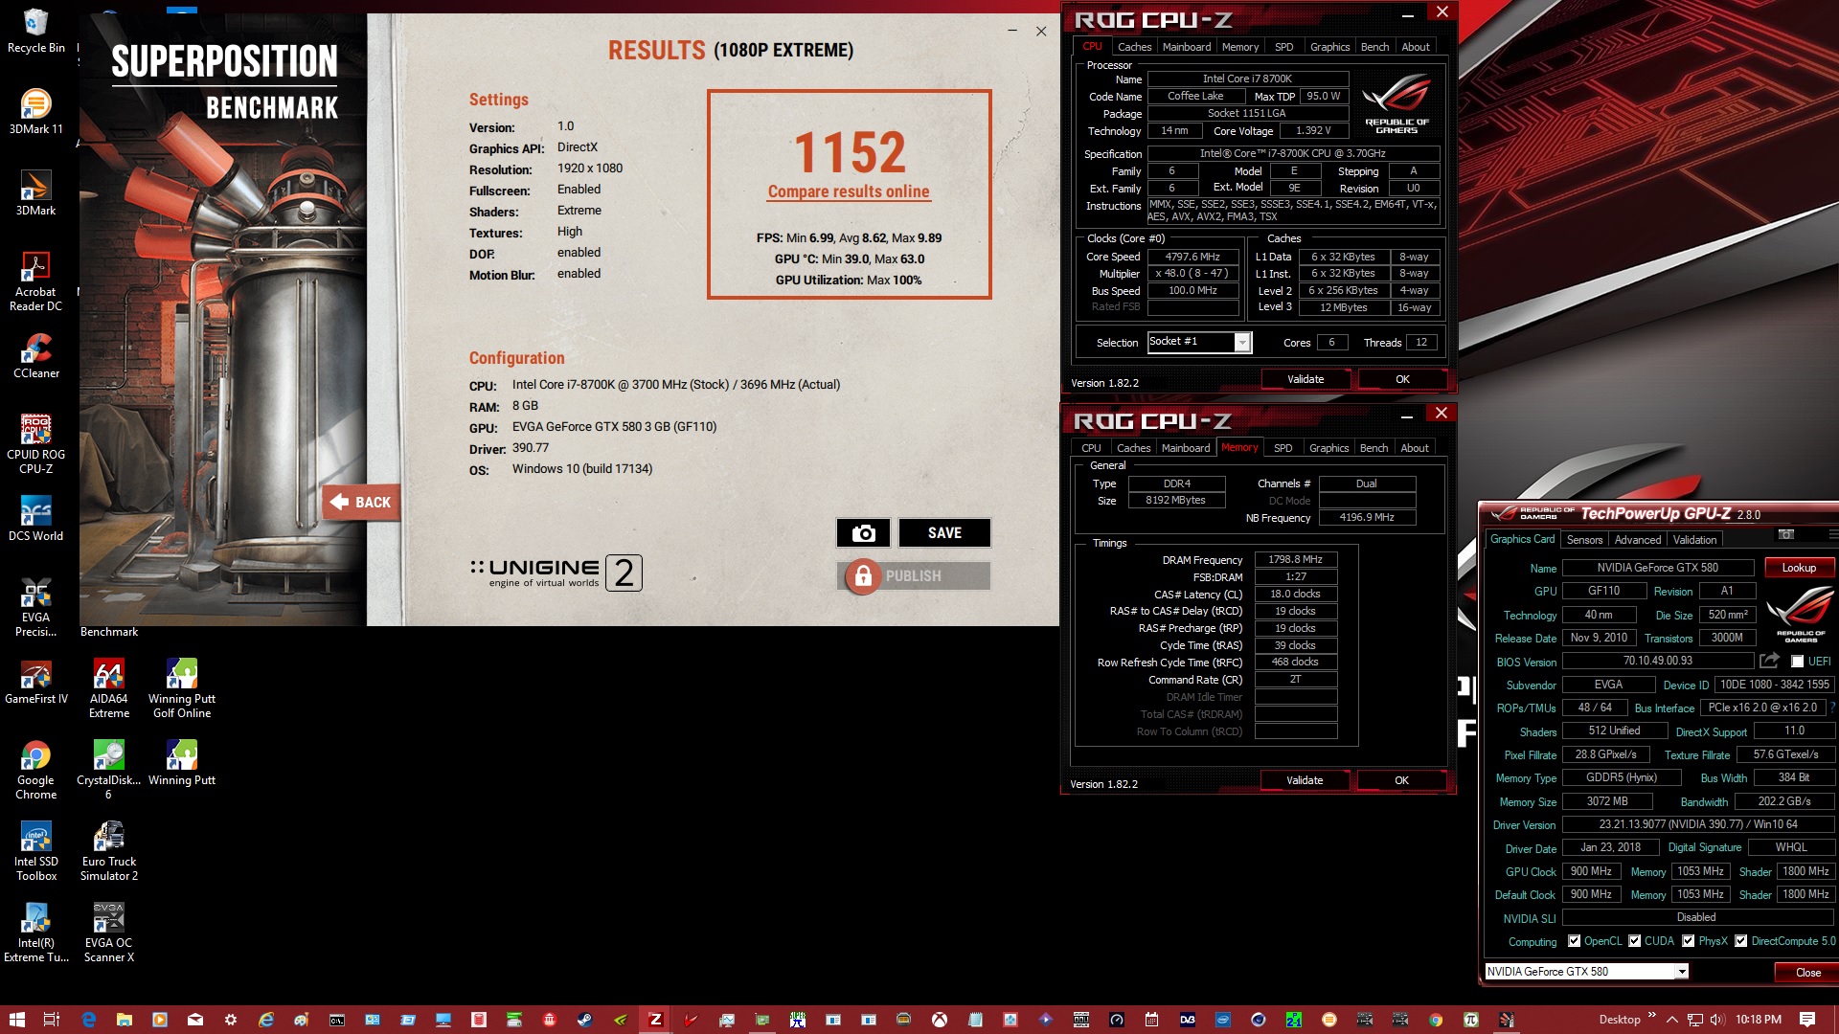Open Intel Extreme Tuning desktop icon
This screenshot has height=1034, width=1839.
[36, 933]
